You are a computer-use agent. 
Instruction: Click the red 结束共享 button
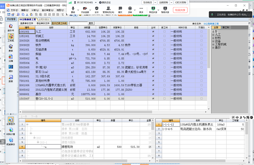[x=180, y=10]
